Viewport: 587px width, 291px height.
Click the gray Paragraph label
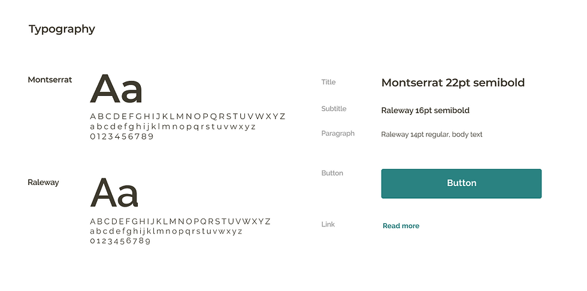click(338, 133)
